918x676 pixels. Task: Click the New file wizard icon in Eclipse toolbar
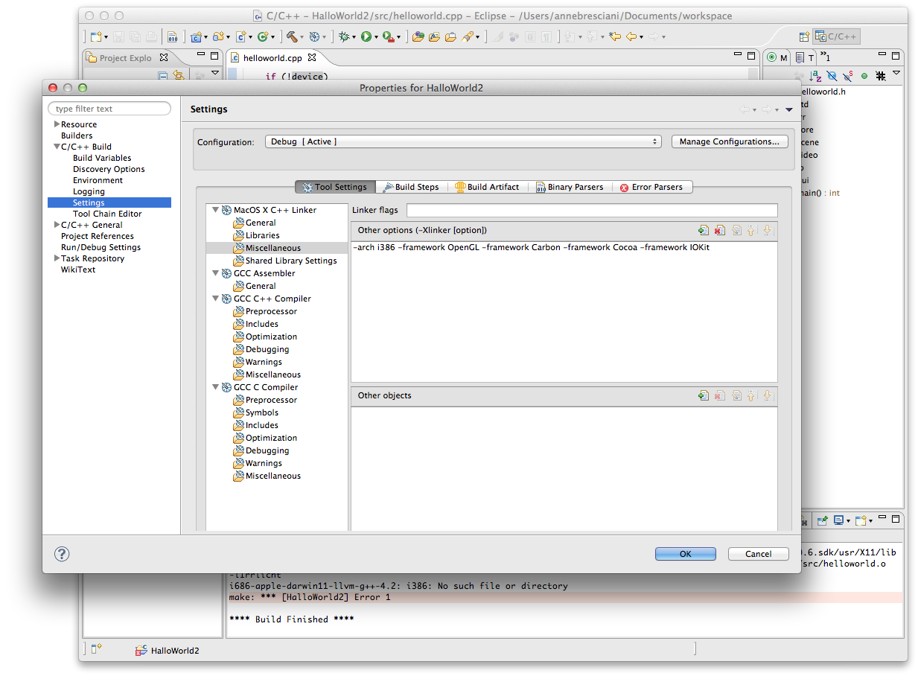[x=96, y=36]
